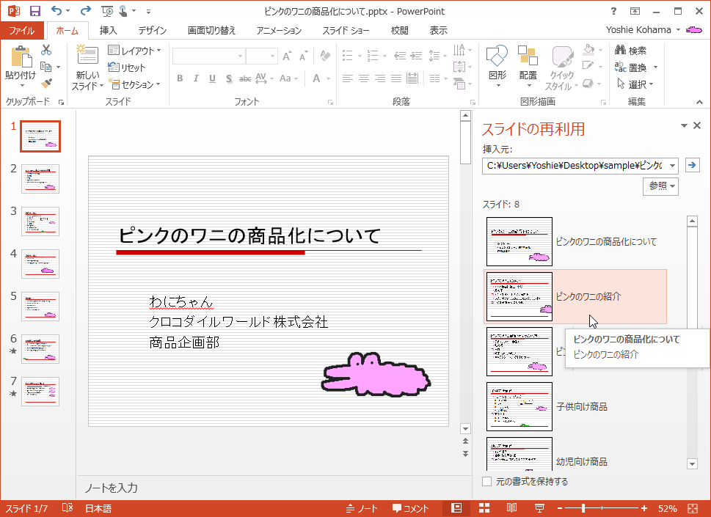Switch to the デザイン tab

tap(153, 30)
